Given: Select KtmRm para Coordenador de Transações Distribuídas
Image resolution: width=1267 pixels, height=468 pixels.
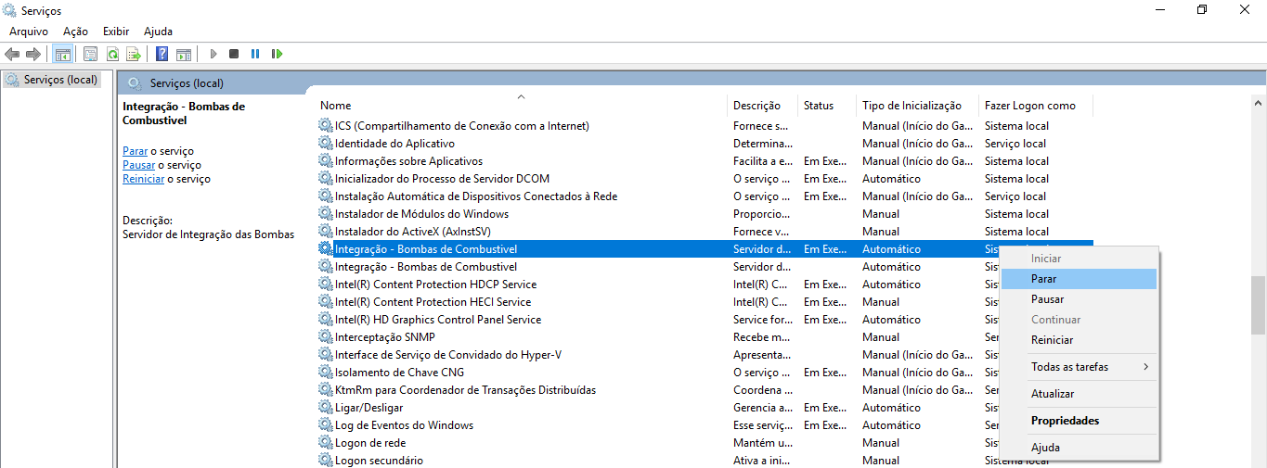Looking at the screenshot, I should [465, 389].
